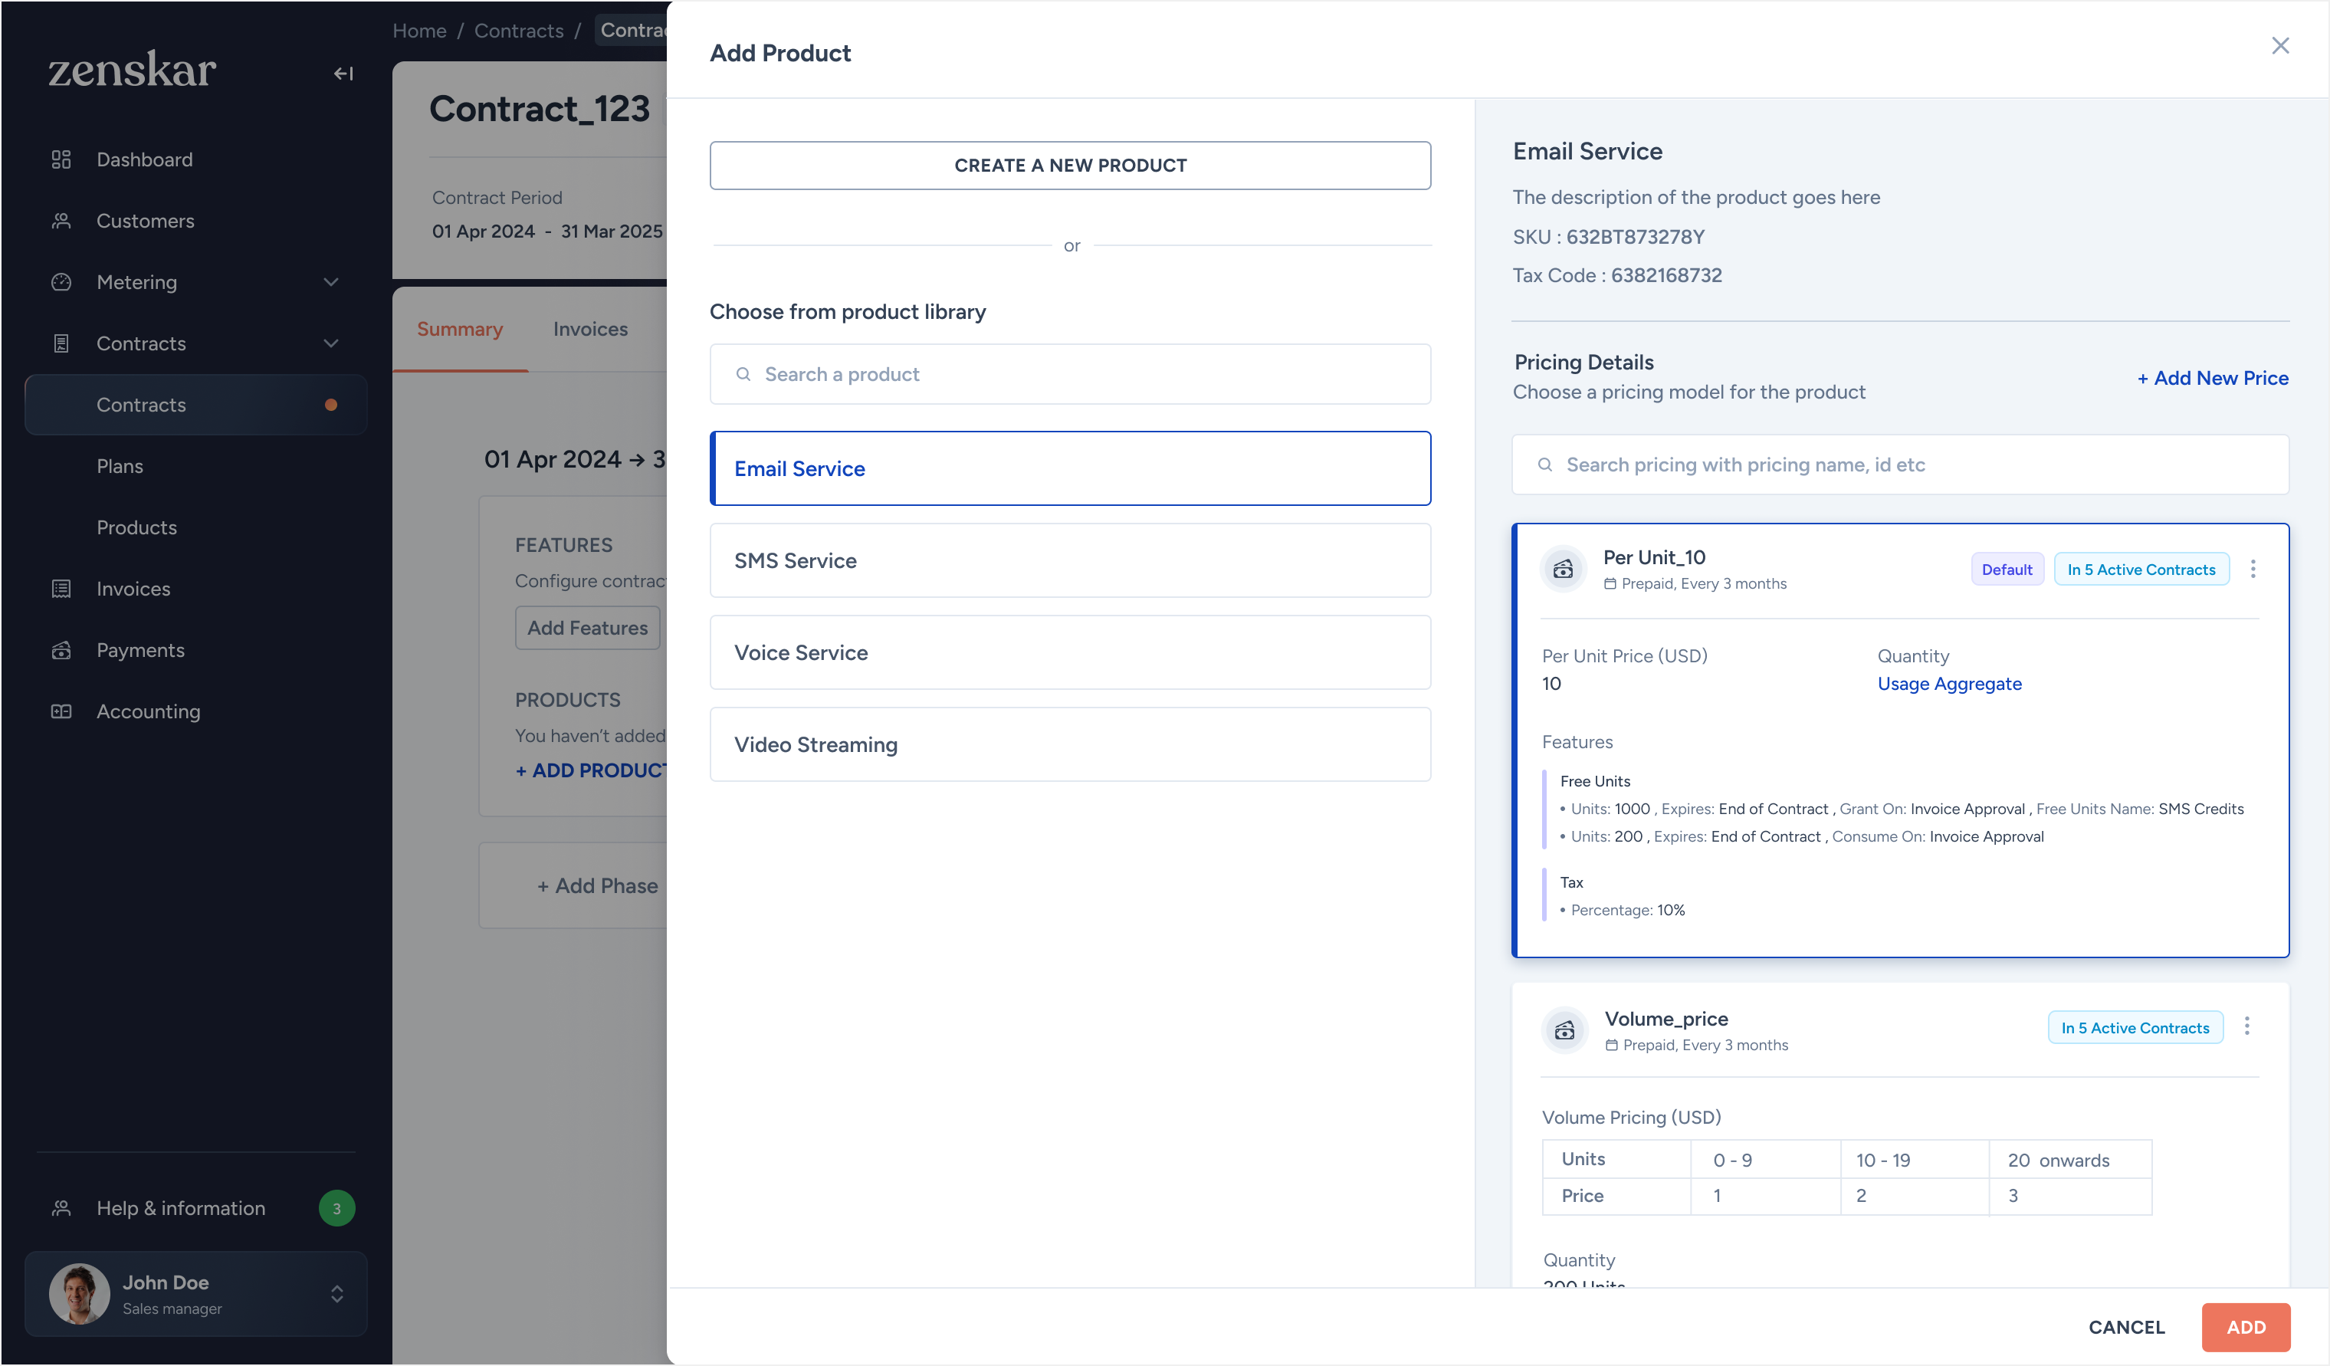Click the Metering gauge icon
Image resolution: width=2330 pixels, height=1366 pixels.
61,282
